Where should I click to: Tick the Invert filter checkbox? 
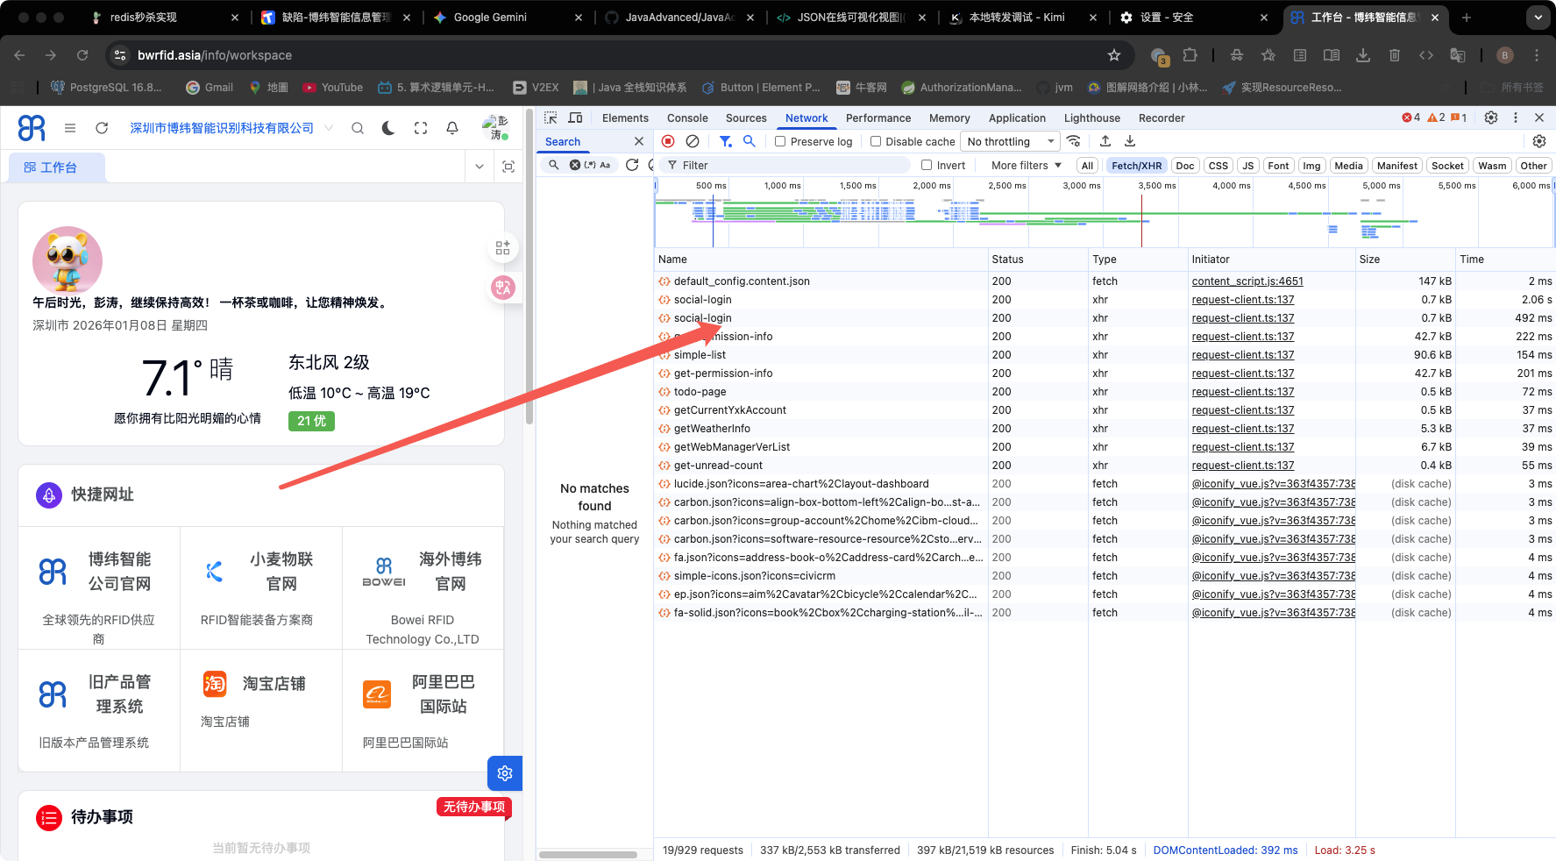tap(927, 166)
